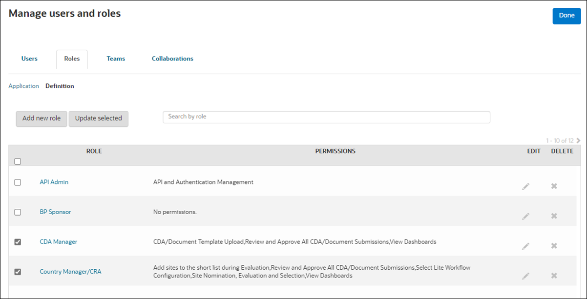Click 'API and Authentication Management' permission text
This screenshot has height=299, width=587.
point(203,182)
